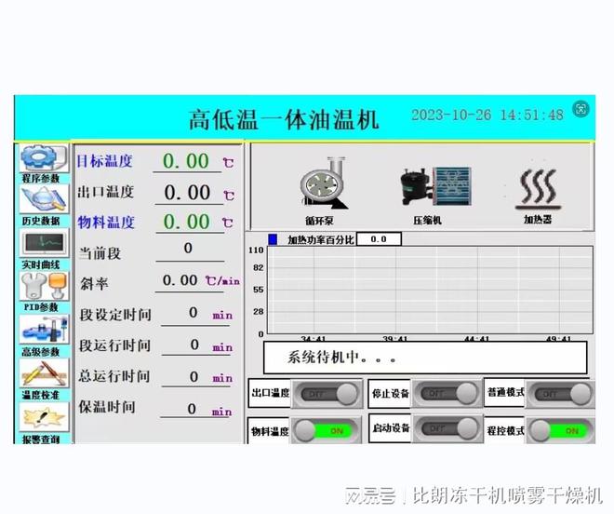The height and width of the screenshot is (514, 614).
Task: Open the 报警查询 alert icon
Action: pos(44,417)
